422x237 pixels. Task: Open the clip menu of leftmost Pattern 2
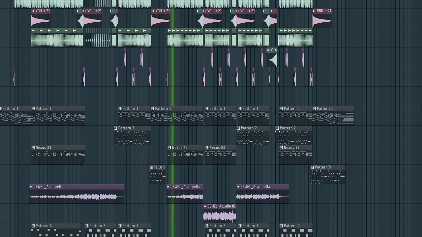pos(116,128)
